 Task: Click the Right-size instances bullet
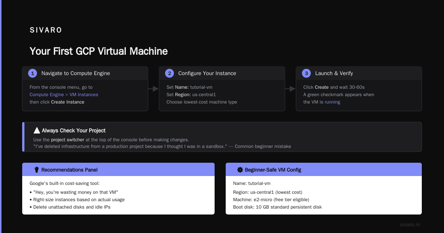[77, 200]
